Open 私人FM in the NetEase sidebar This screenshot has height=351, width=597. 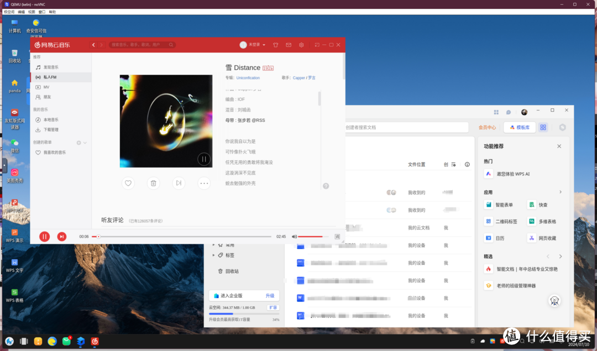point(49,77)
